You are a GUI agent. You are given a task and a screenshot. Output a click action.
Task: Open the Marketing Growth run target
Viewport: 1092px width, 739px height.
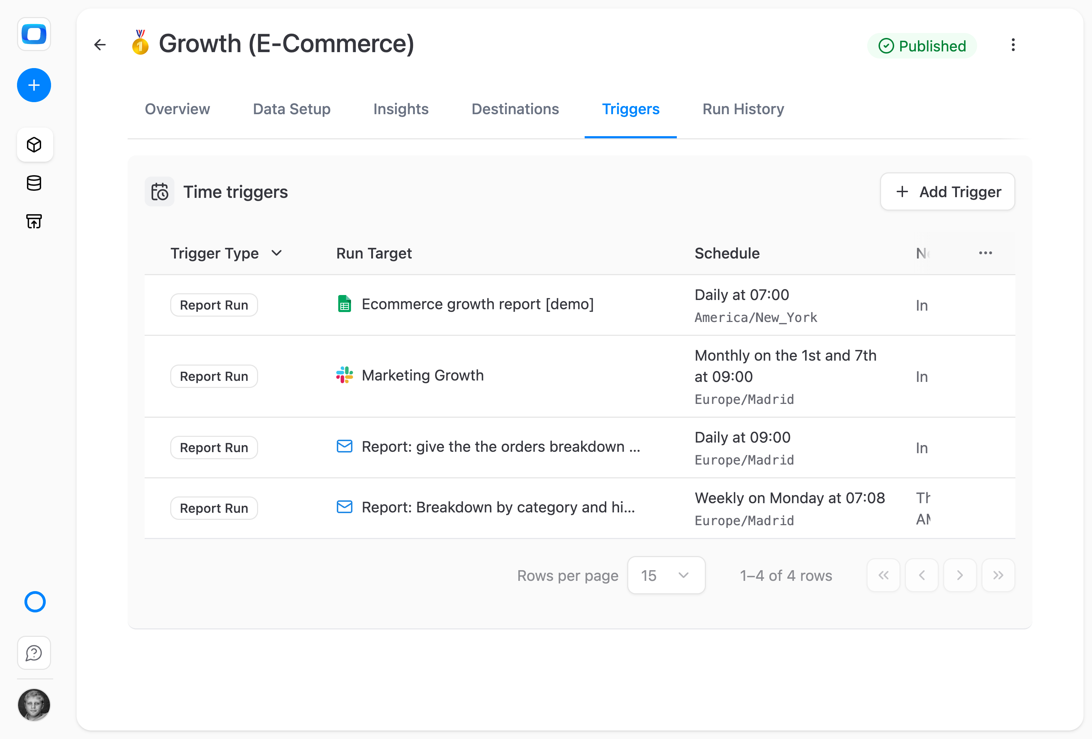422,375
